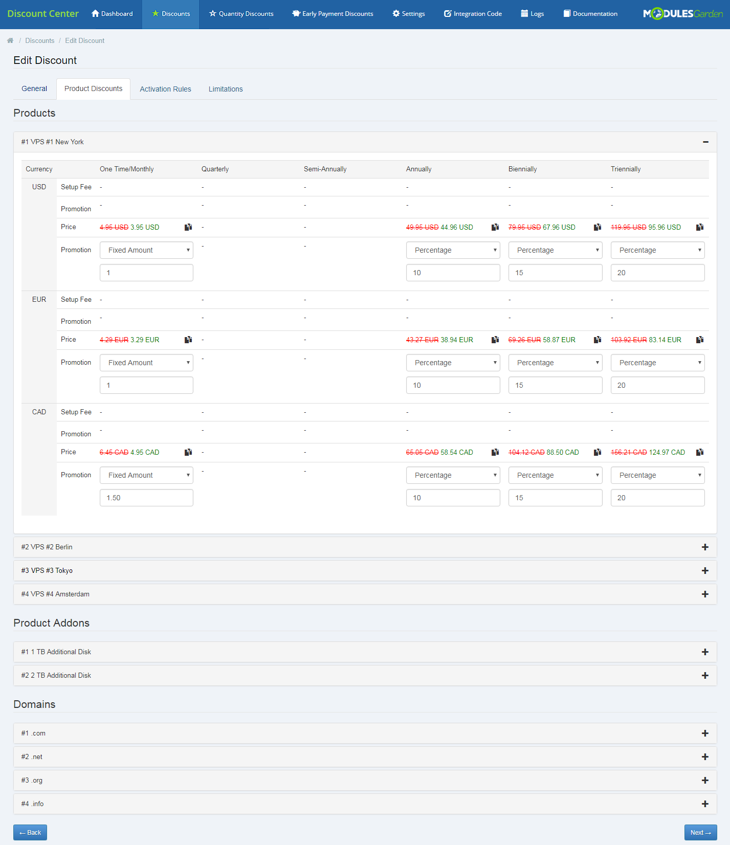
Task: Click copy icon beside 44.96 USD price
Action: 495,227
